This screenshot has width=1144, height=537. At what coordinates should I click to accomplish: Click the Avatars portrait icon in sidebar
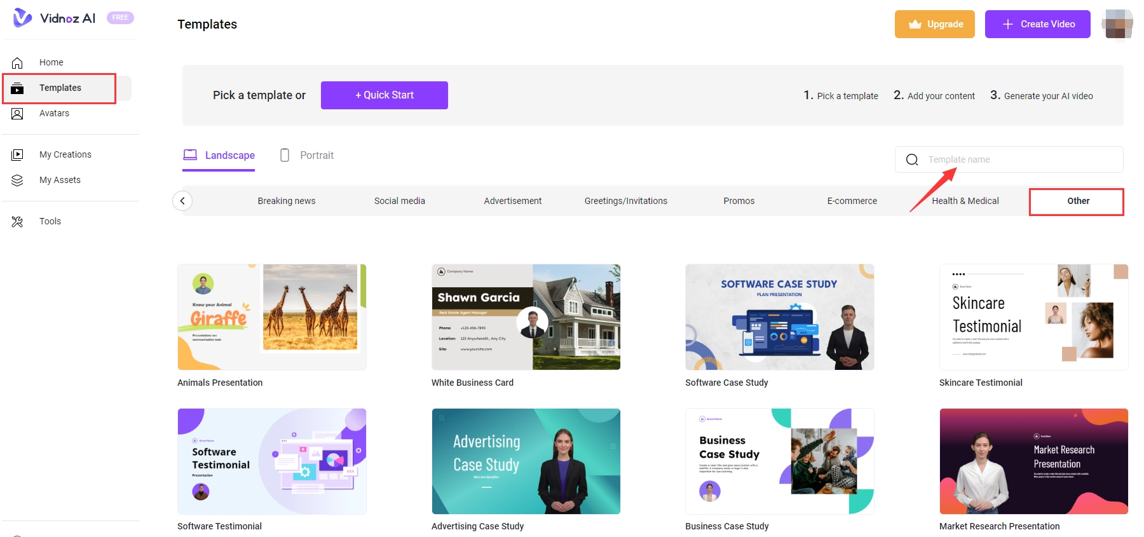pyautogui.click(x=17, y=113)
